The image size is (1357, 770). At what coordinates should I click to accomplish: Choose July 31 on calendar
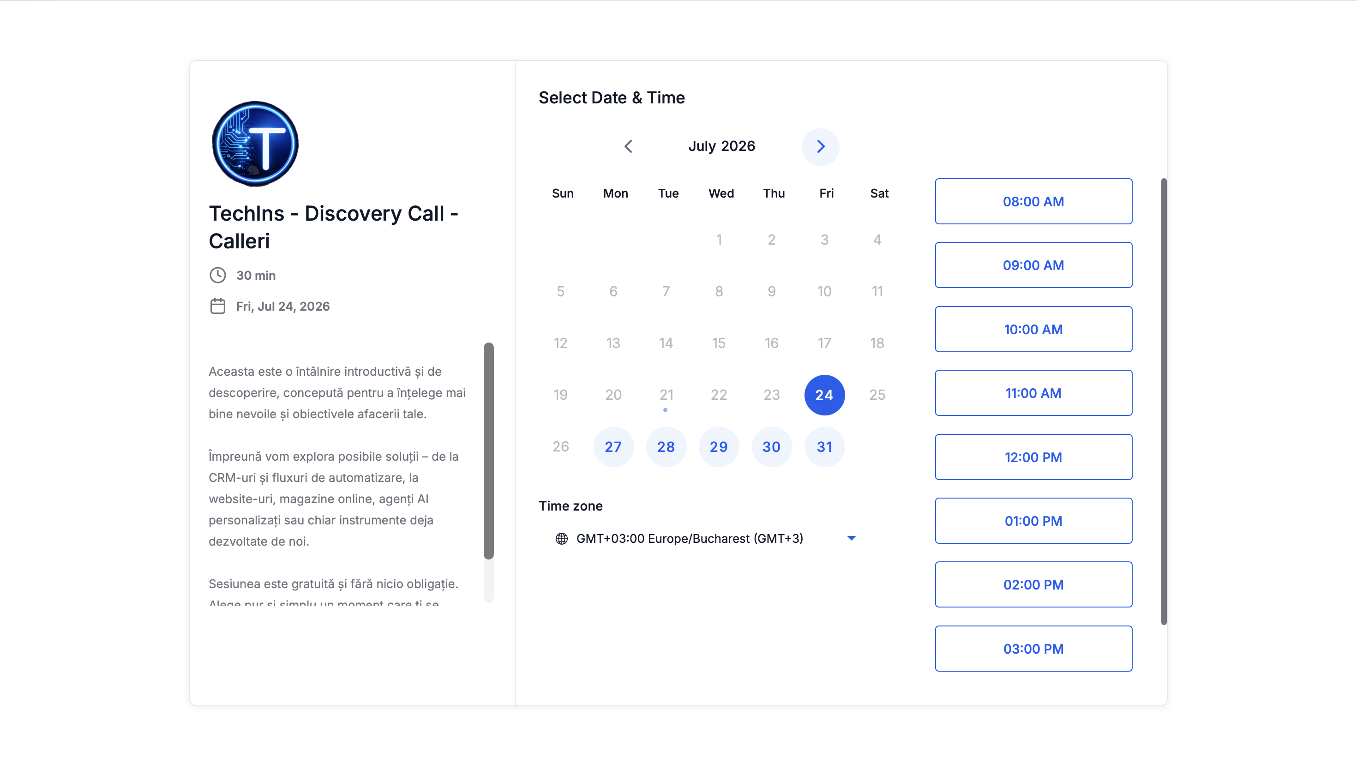pos(824,447)
